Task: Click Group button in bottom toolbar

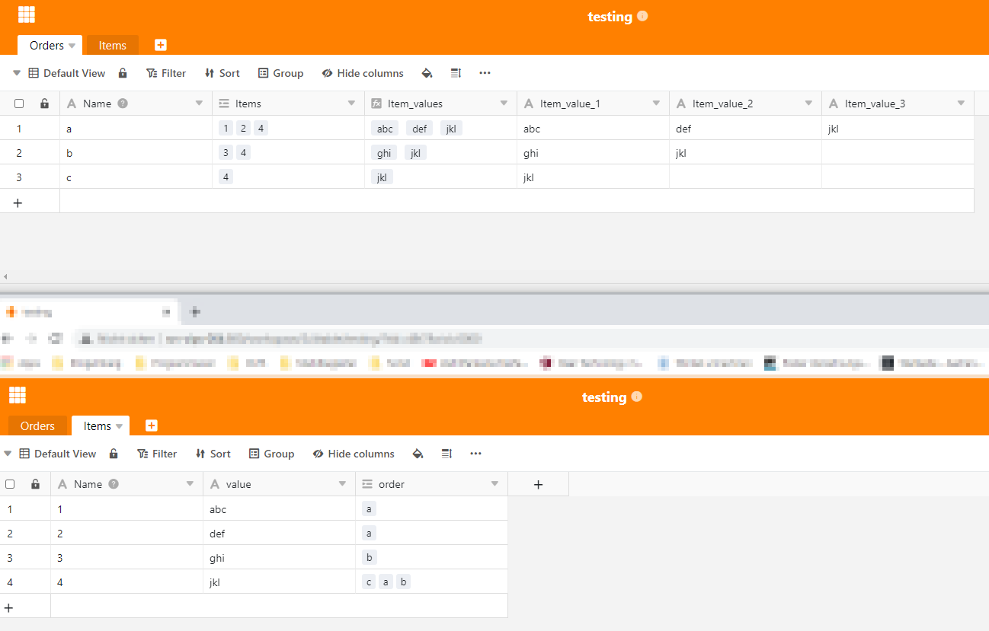Action: (x=271, y=454)
